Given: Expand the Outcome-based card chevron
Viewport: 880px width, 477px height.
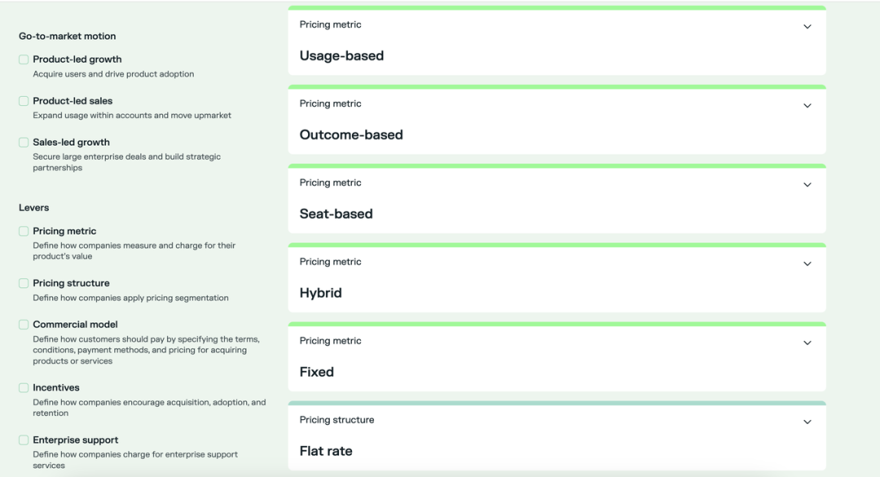Looking at the screenshot, I should click(807, 105).
